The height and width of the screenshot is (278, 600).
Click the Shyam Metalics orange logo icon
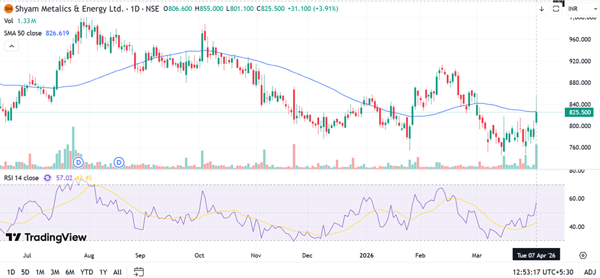click(x=8, y=9)
